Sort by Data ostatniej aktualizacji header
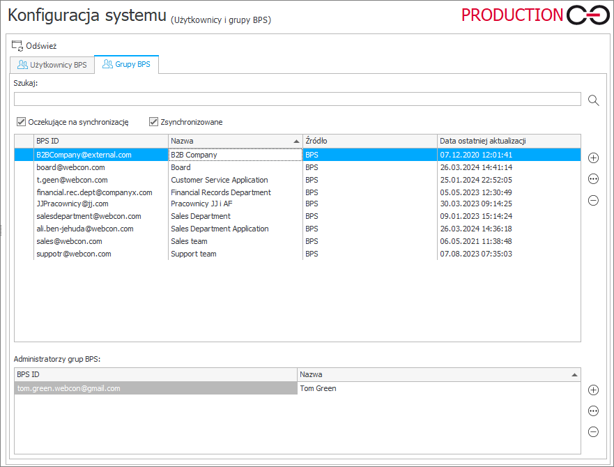The width and height of the screenshot is (614, 467). click(509, 141)
